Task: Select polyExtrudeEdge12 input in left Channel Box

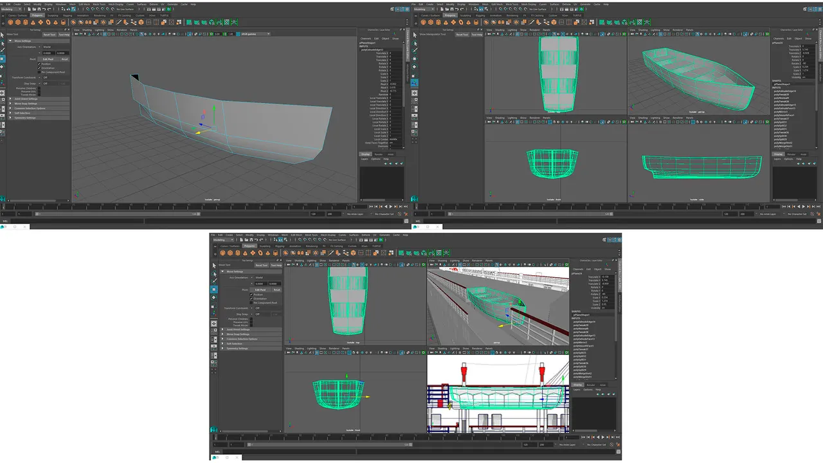Action: coord(372,50)
